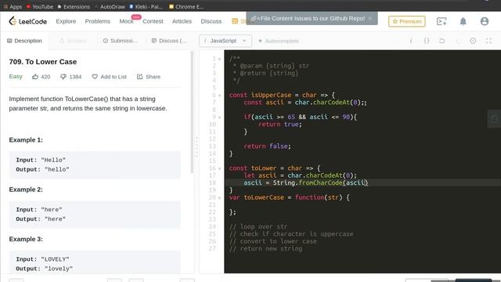Open the editor info icon
This screenshot has width=501, height=282.
pos(411,41)
